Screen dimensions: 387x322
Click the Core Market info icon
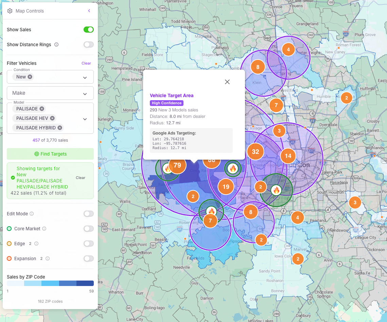tap(44, 229)
